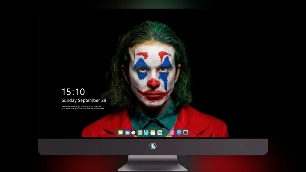Open the Maps app icon in dock
The height and width of the screenshot is (172, 306).
(x=140, y=132)
